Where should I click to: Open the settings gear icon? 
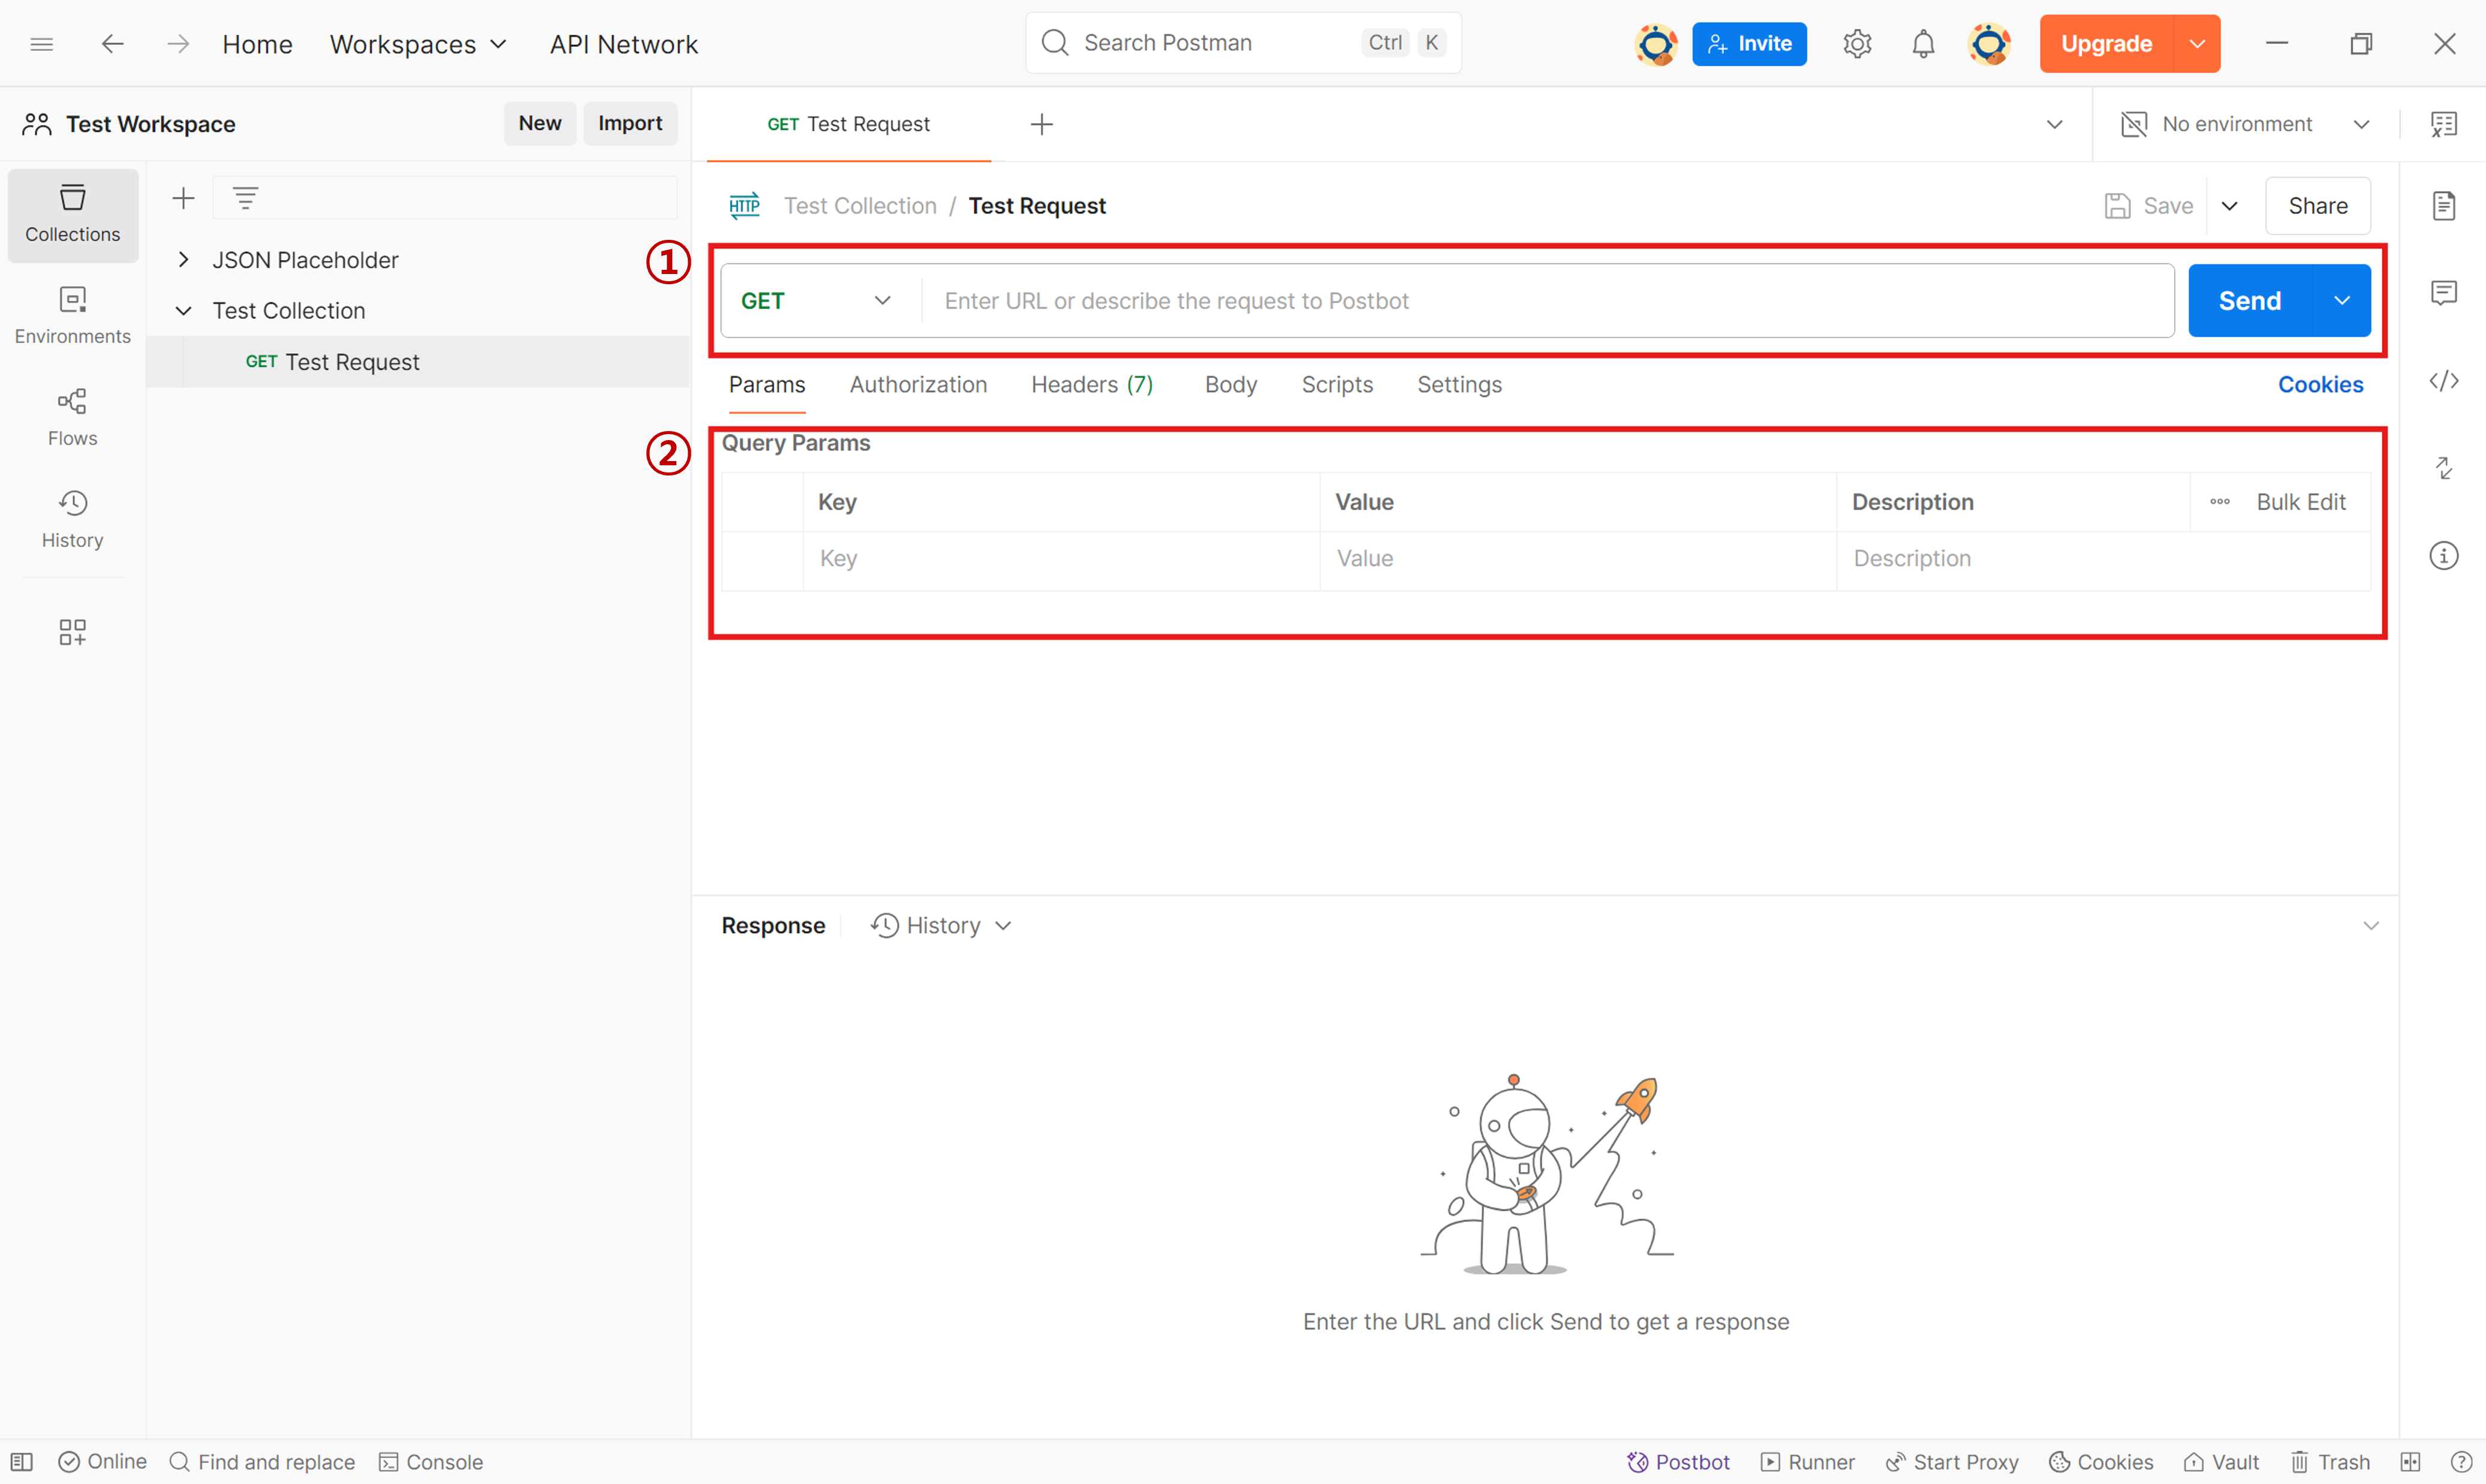tap(1857, 44)
